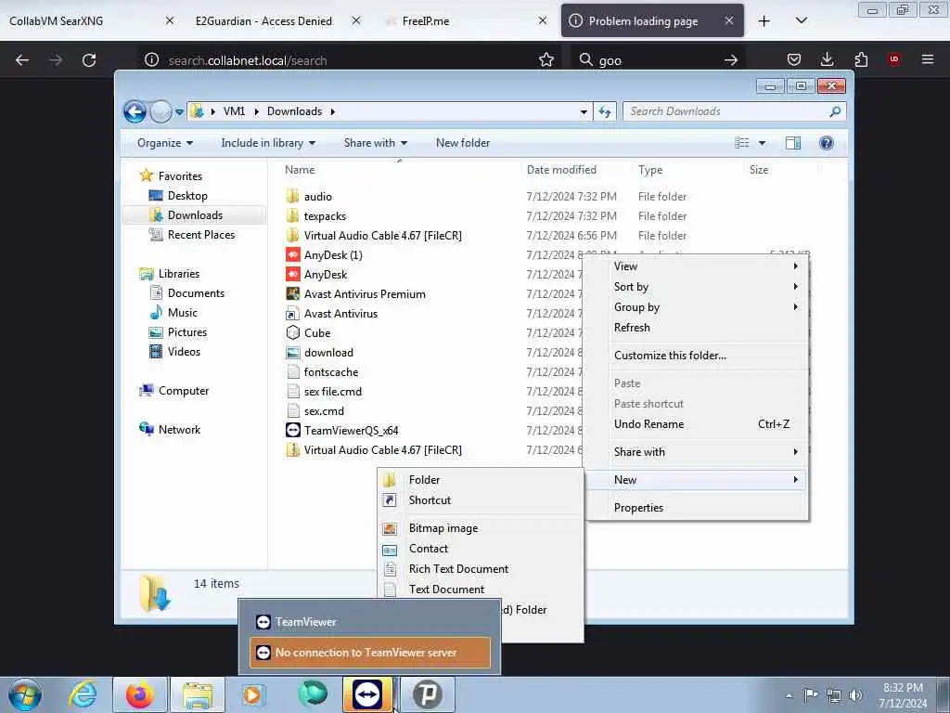Click the texpacks folder icon

[x=292, y=215]
